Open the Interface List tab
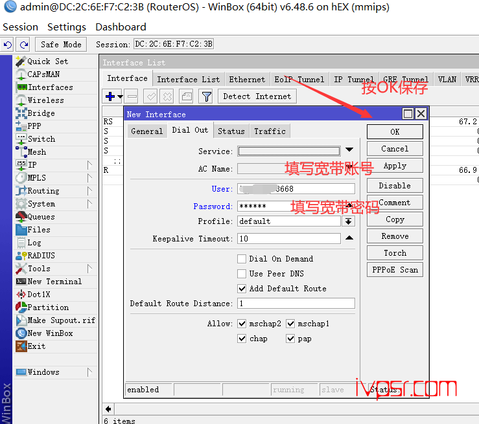This screenshot has height=424, width=479. point(188,80)
